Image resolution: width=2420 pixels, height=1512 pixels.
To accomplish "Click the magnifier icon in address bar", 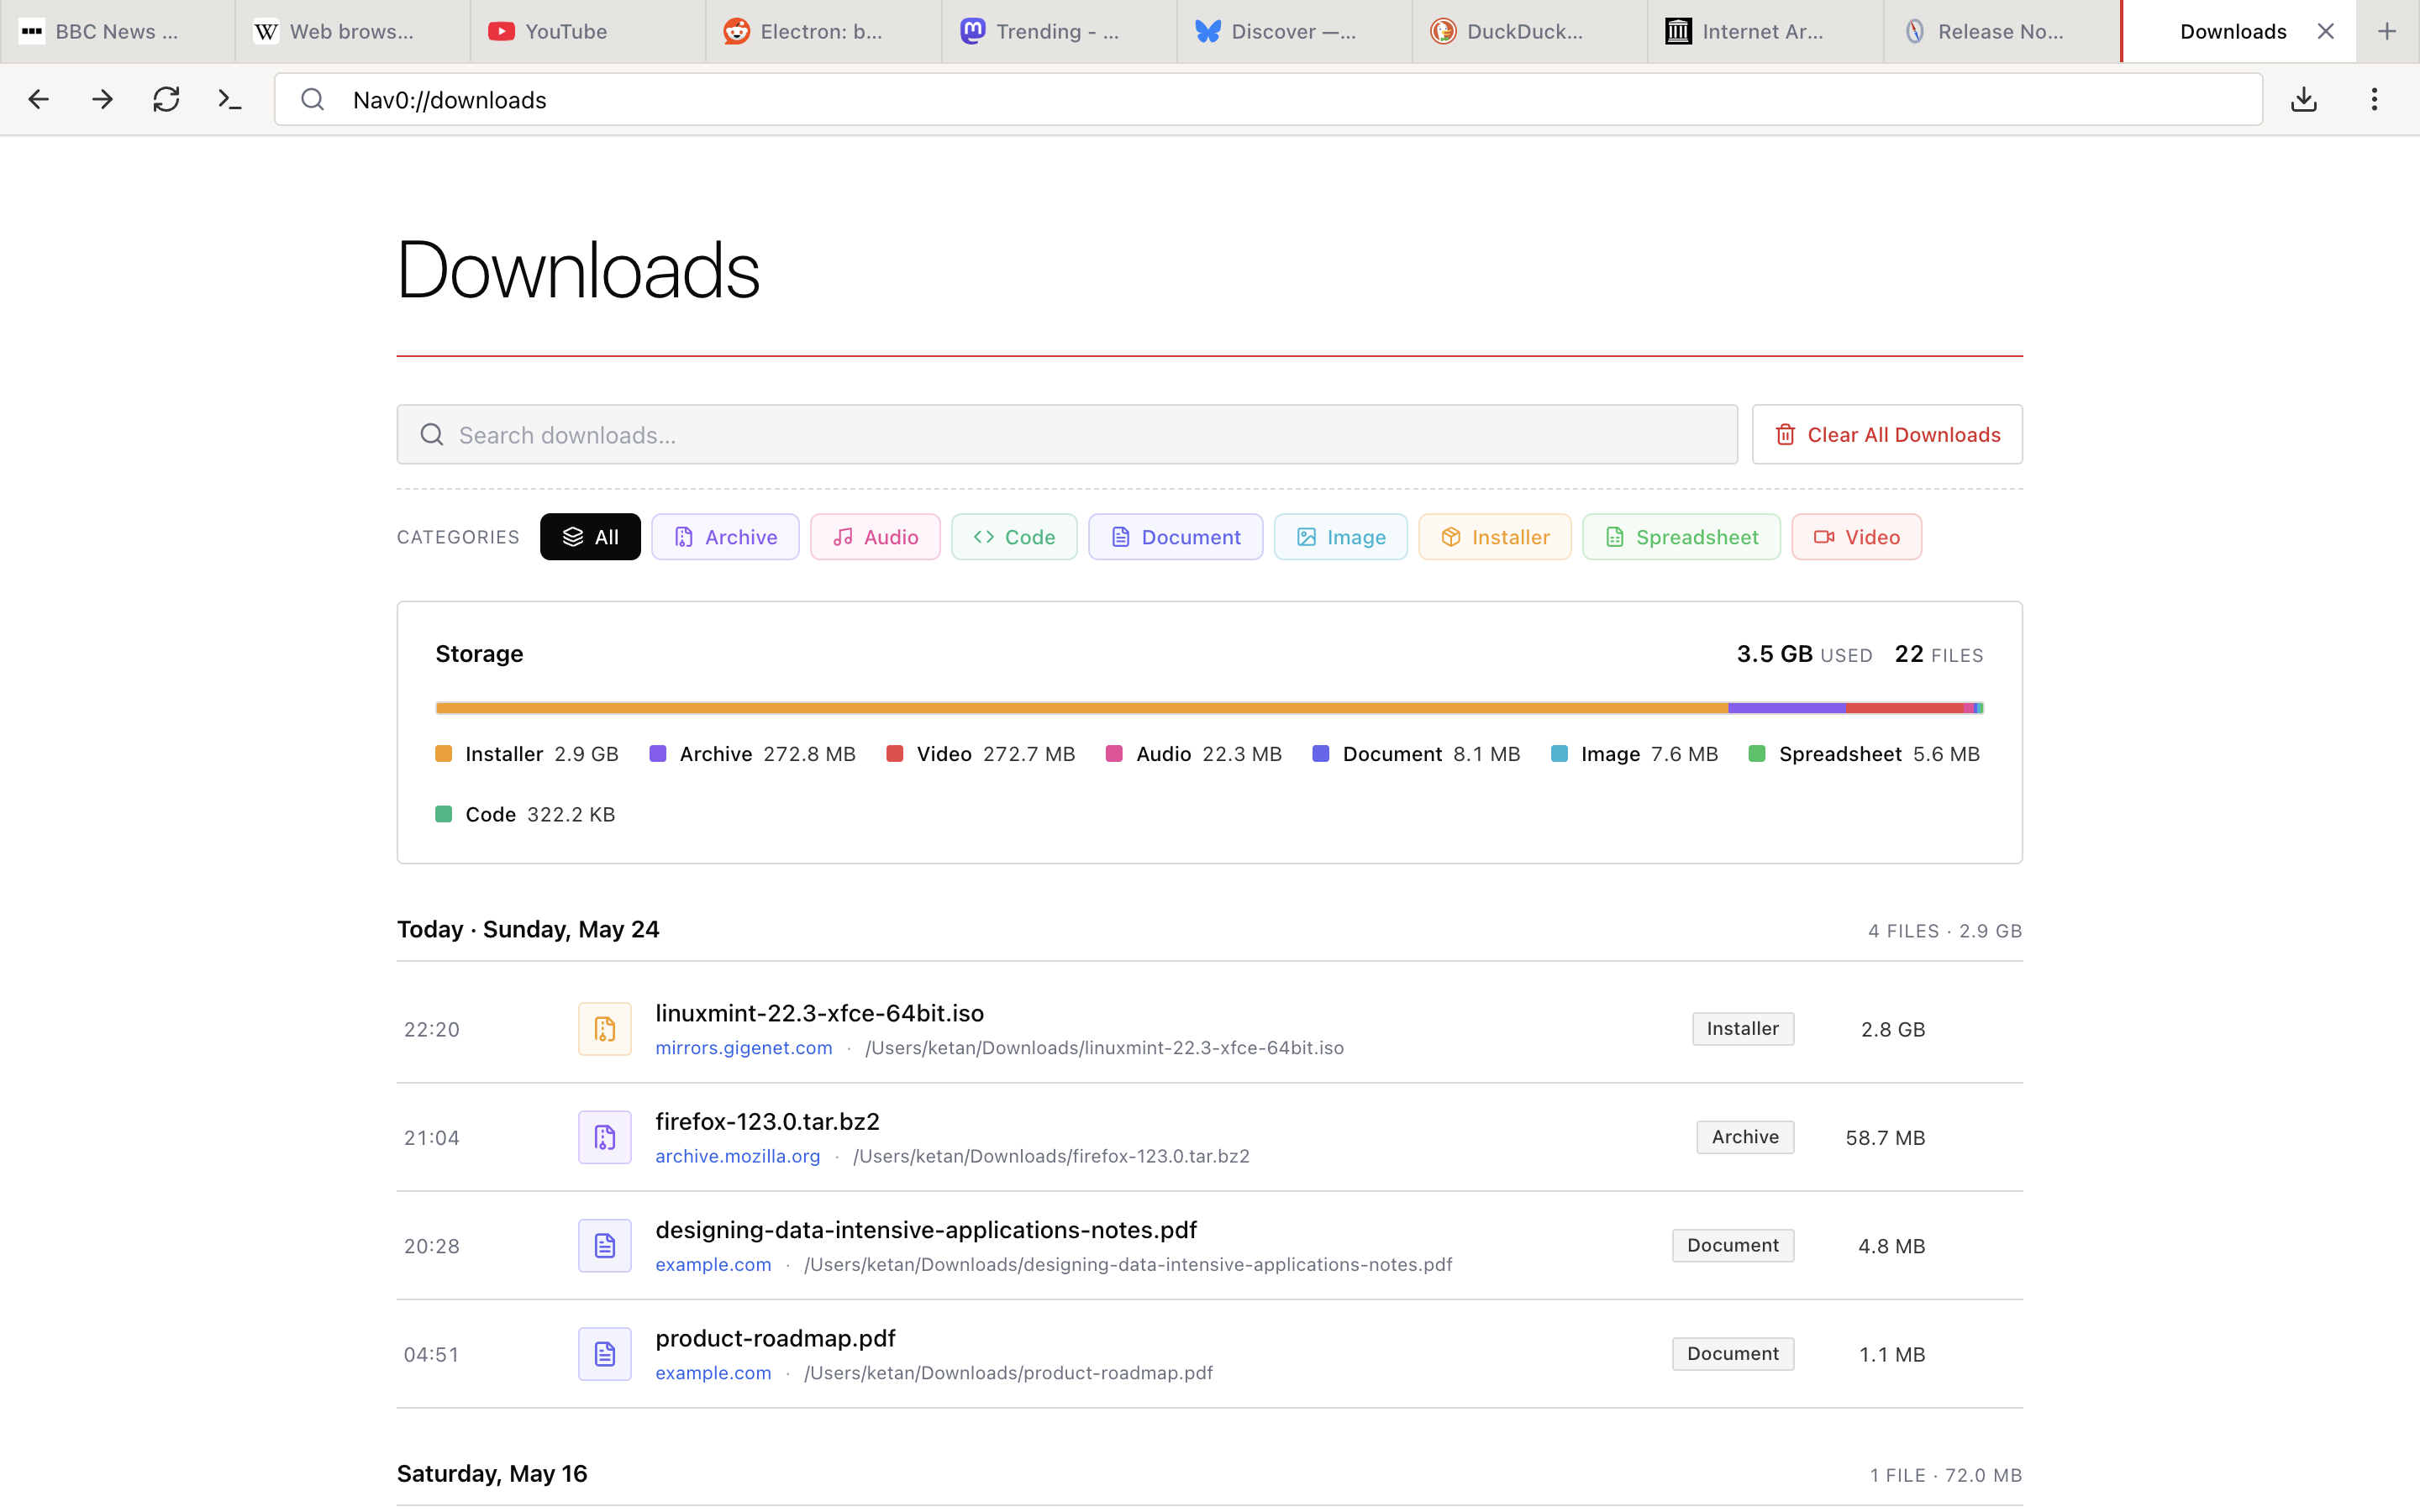I will tap(313, 99).
